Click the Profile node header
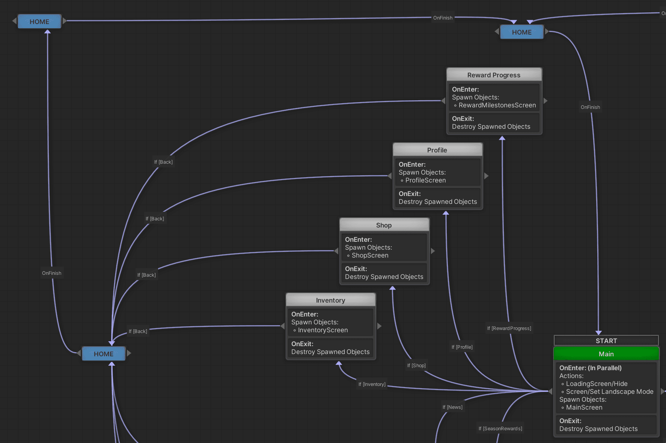Viewport: 666px width, 443px height. click(437, 150)
